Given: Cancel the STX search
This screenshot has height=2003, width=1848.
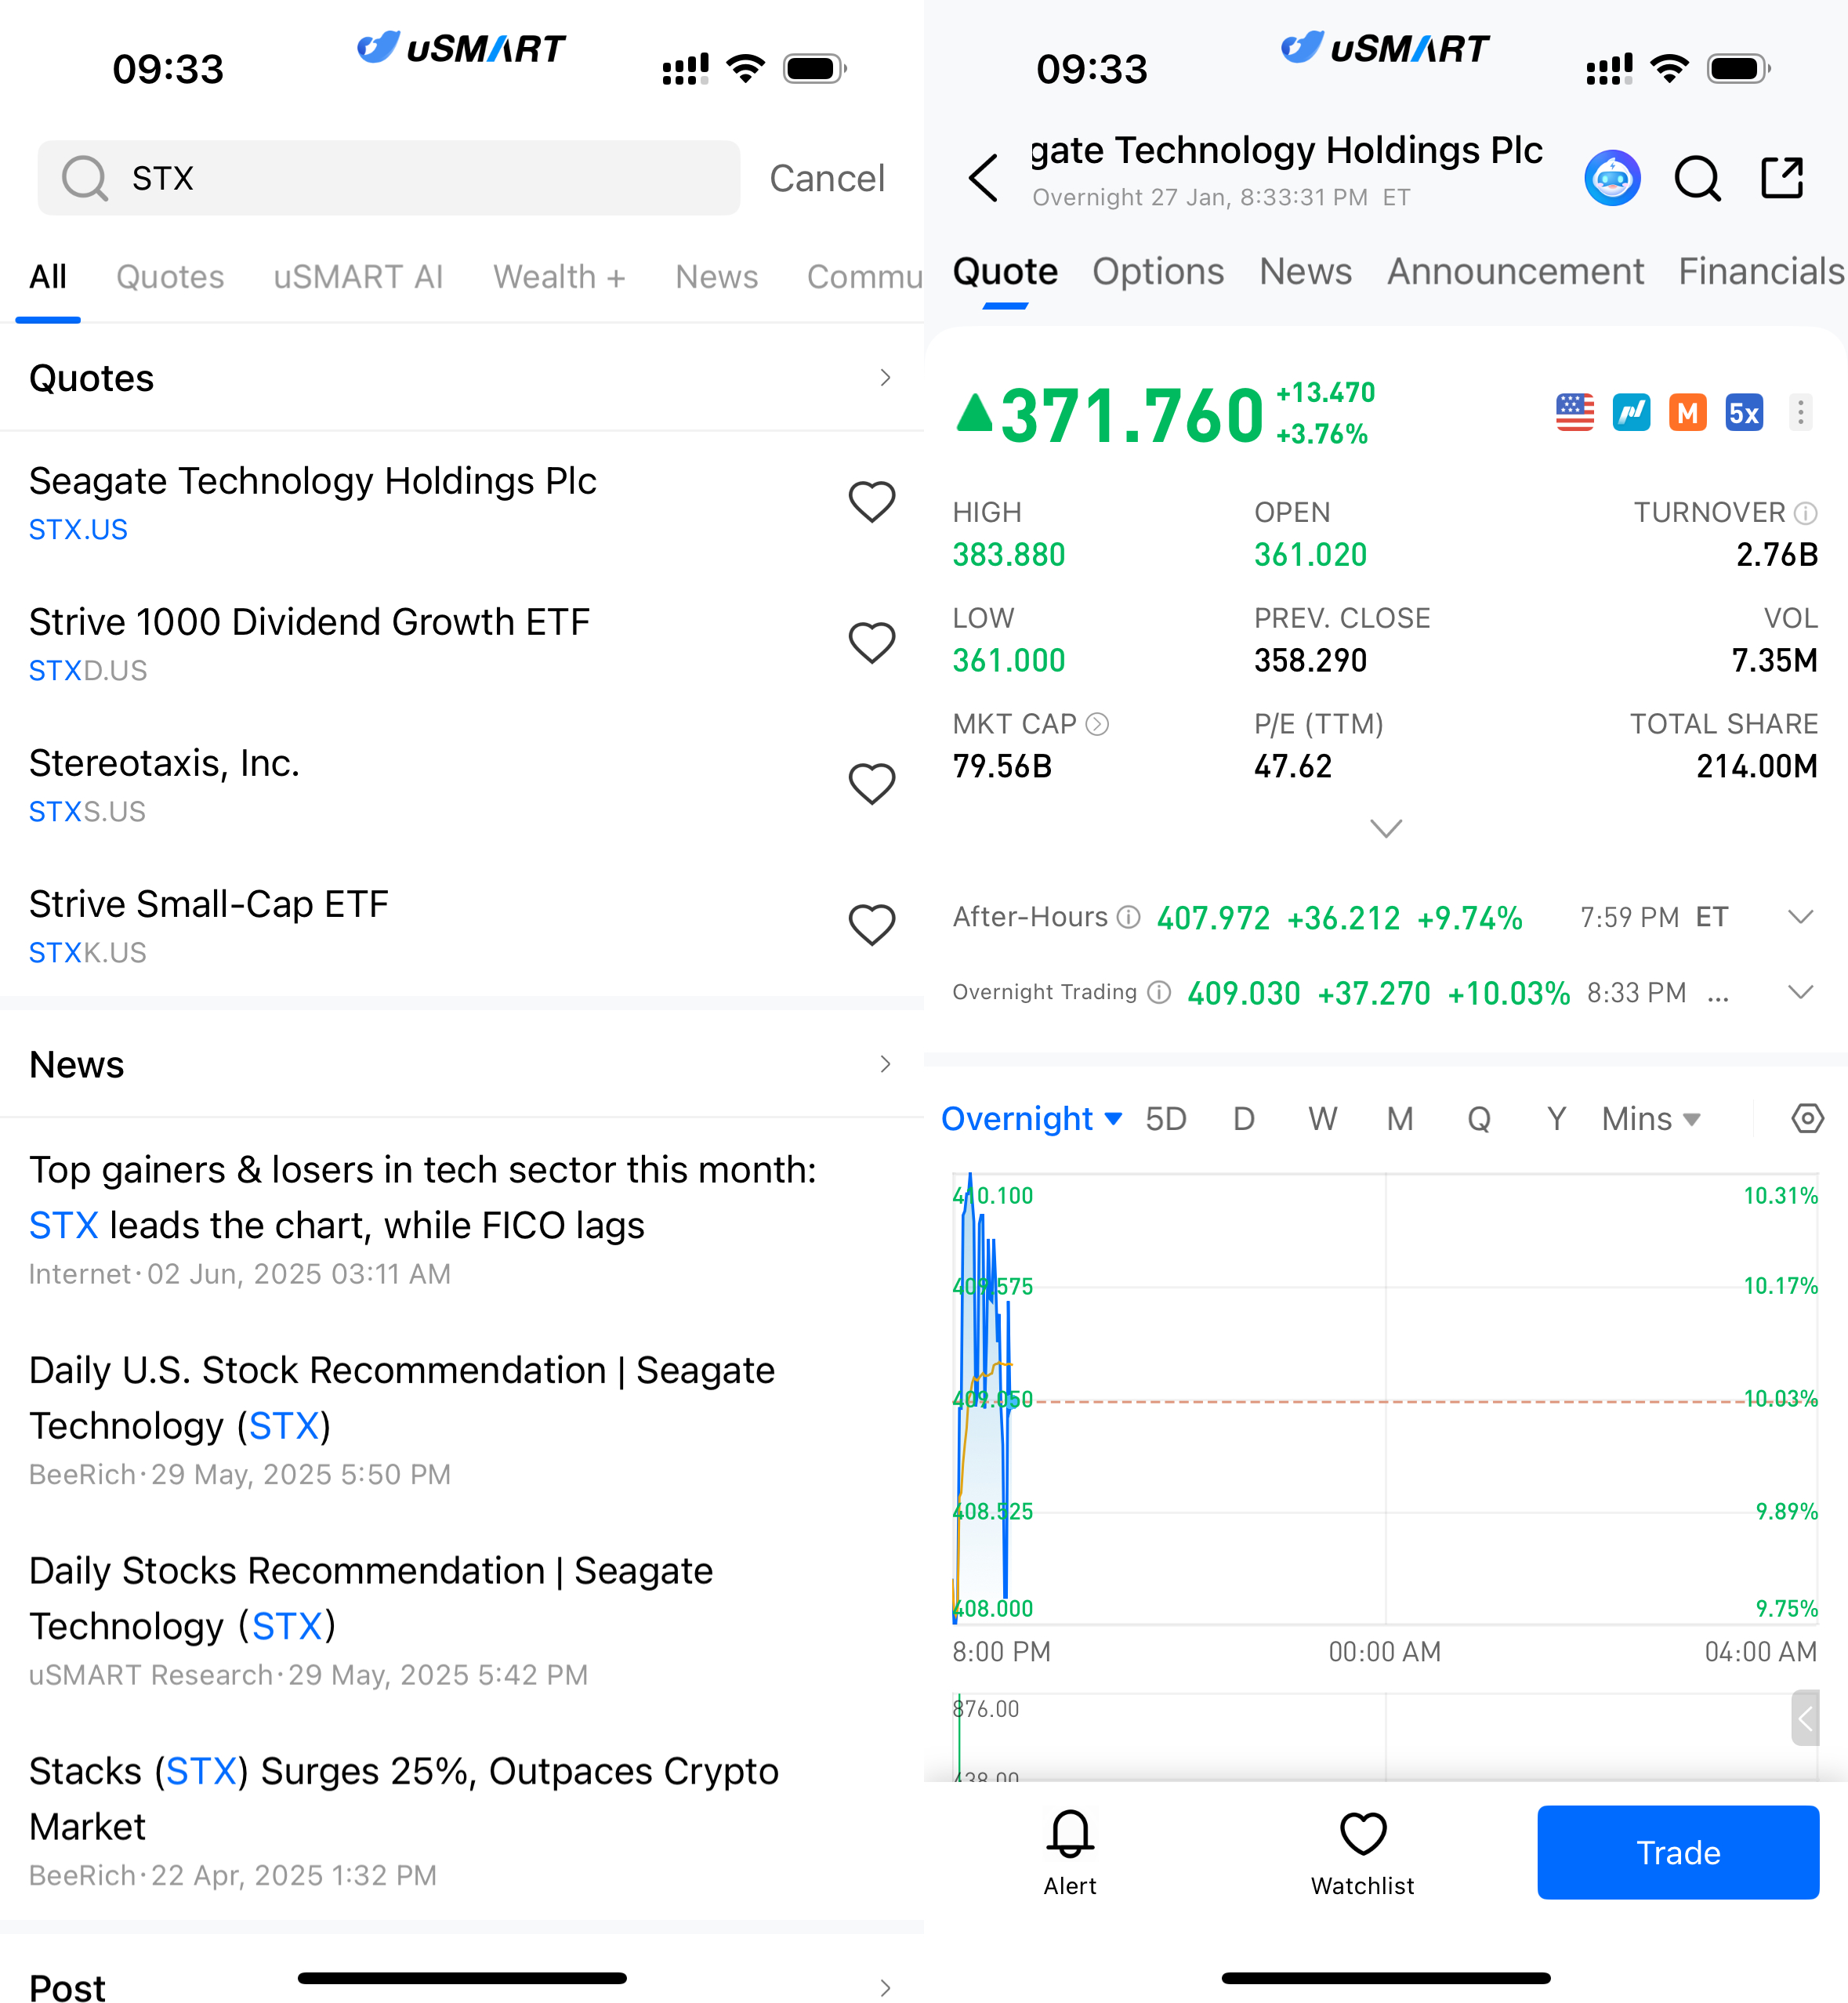Looking at the screenshot, I should click(x=826, y=178).
